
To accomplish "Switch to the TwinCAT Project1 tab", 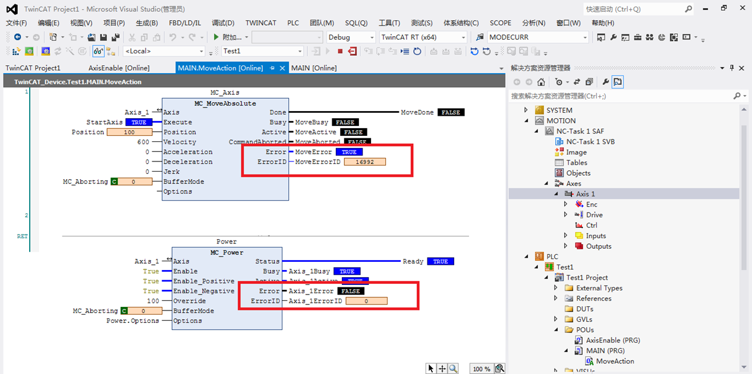I will 33,68.
